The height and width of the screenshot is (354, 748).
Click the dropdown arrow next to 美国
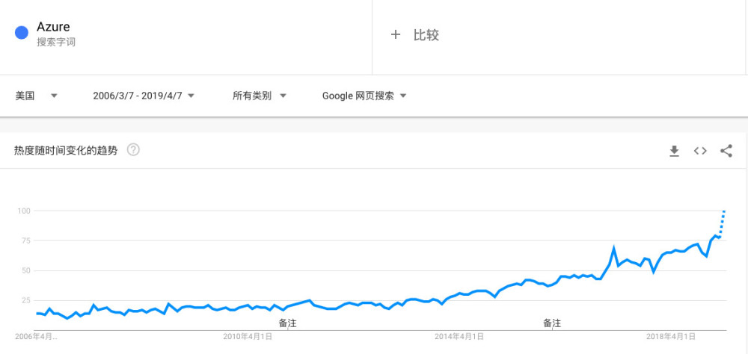click(54, 96)
